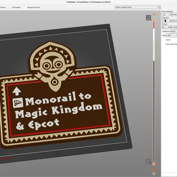Open the Print settings 0.20 mm dropdown
177x177 pixels.
tap(169, 15)
